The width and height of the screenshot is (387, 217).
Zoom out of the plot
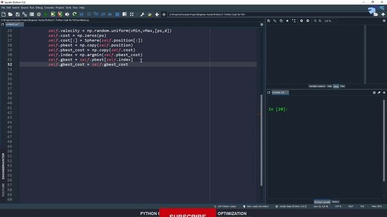click(315, 21)
